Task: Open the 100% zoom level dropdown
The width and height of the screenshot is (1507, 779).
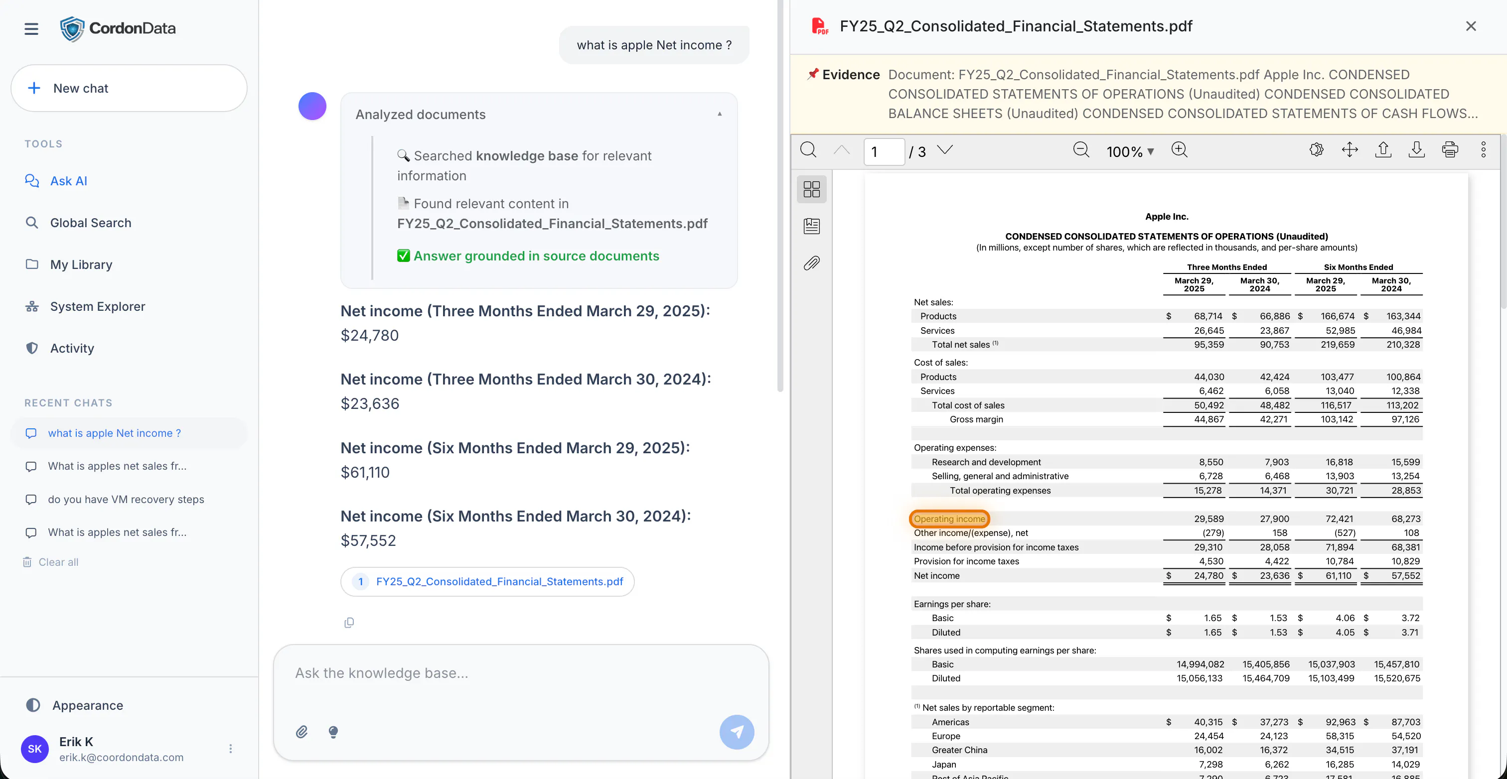Action: click(1130, 151)
